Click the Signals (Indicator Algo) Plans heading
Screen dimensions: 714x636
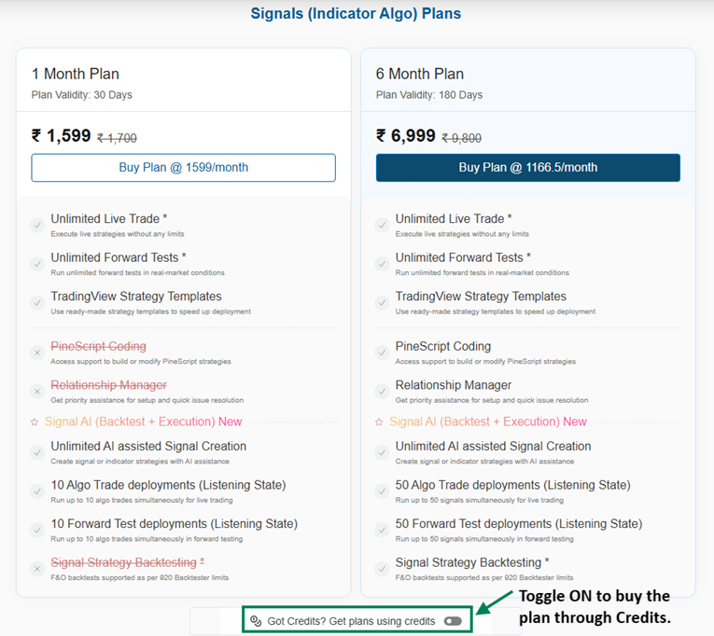(x=356, y=14)
